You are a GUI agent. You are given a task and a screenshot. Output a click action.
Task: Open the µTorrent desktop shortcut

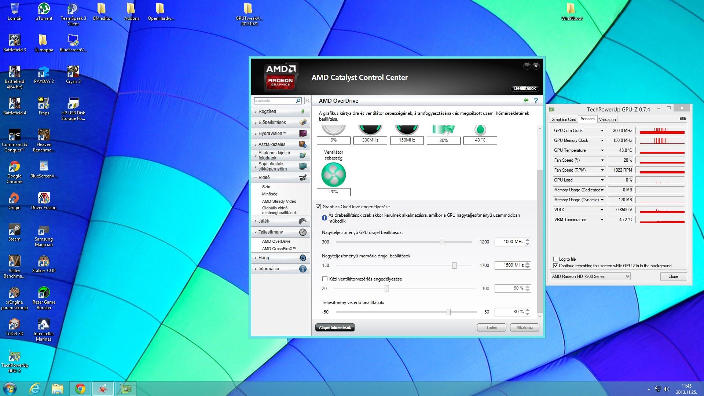44,11
